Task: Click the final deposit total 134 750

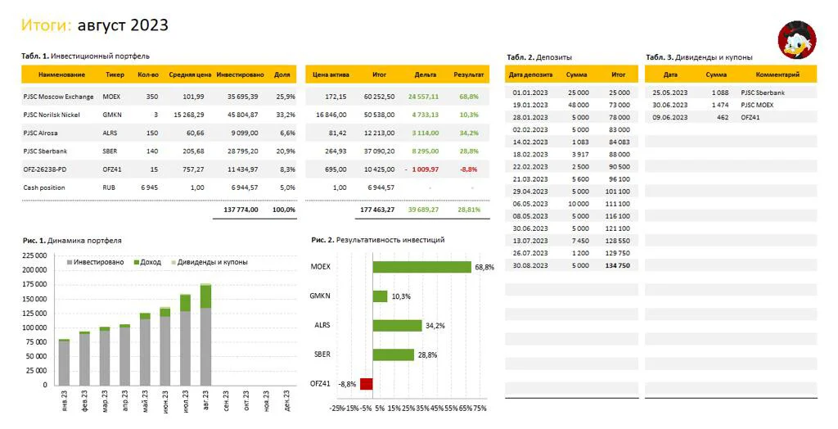Action: coord(617,266)
